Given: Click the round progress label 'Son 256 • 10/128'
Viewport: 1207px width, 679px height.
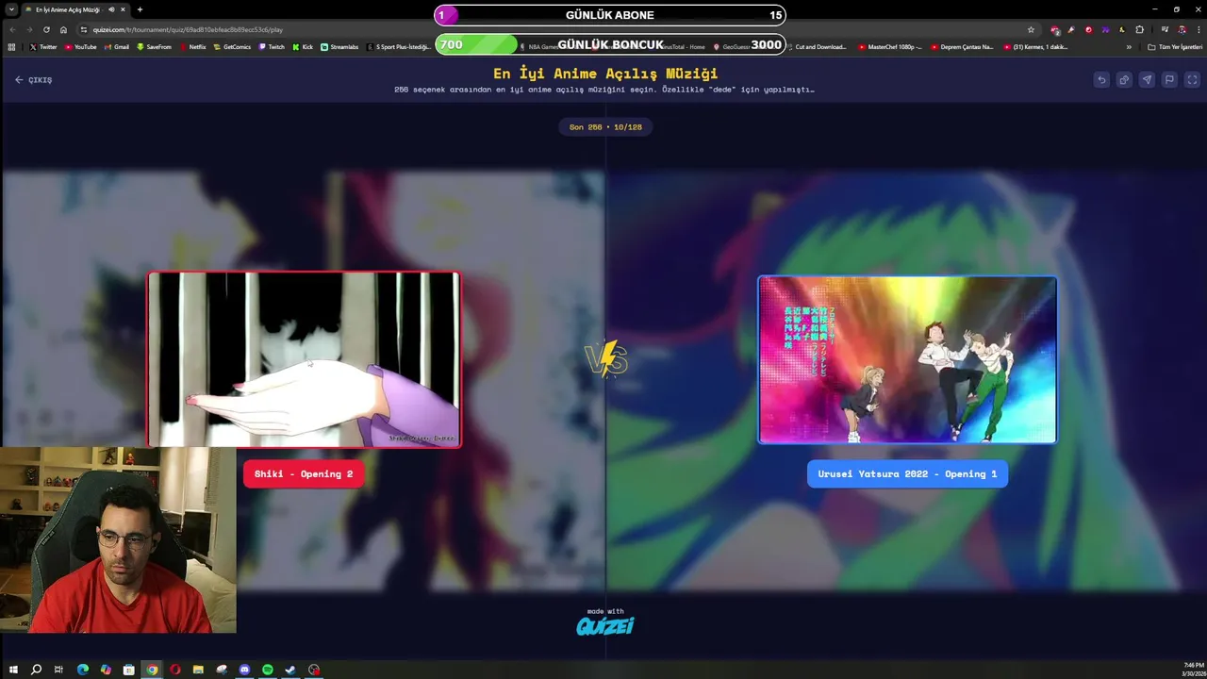Looking at the screenshot, I should coord(605,127).
